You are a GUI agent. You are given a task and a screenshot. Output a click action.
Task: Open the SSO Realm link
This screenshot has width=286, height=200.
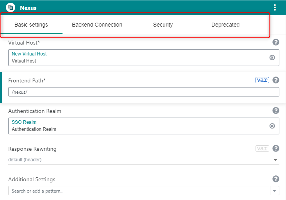24,122
